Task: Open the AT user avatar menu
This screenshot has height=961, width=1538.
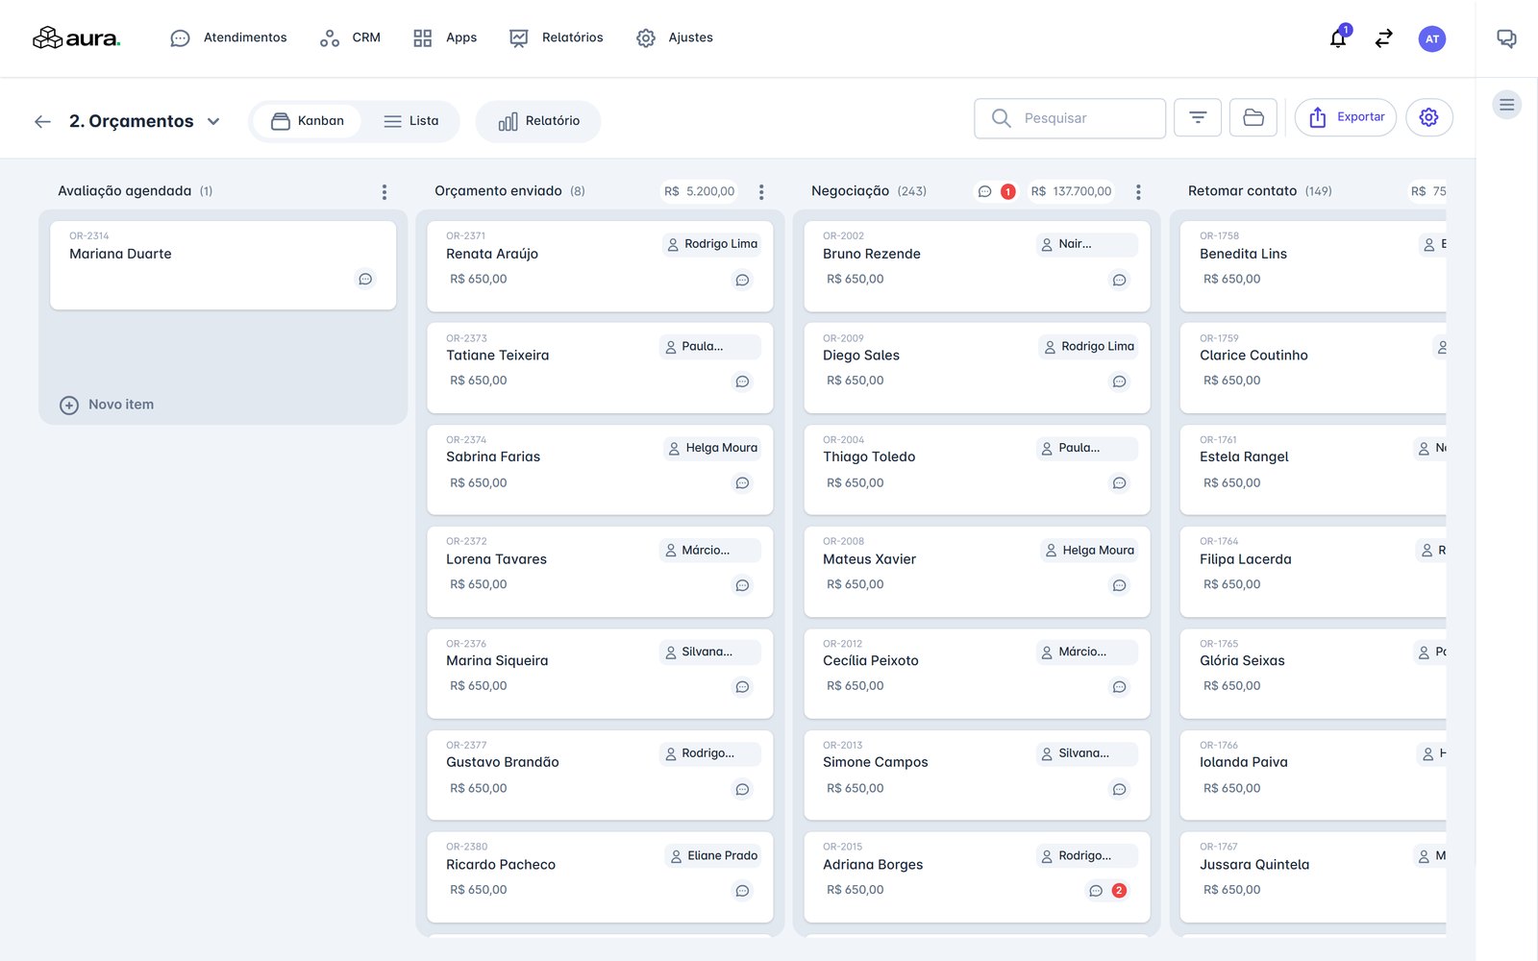Action: coord(1432,38)
